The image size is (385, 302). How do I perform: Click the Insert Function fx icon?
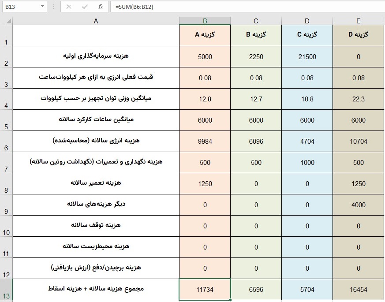click(x=101, y=6)
